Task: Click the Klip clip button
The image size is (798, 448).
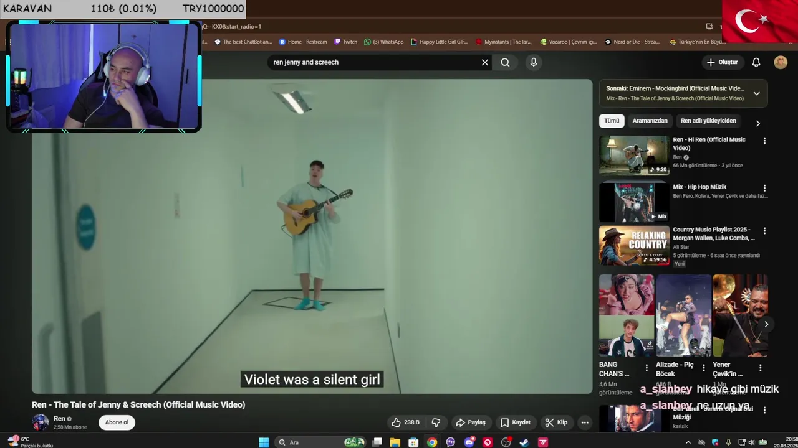Action: click(556, 422)
